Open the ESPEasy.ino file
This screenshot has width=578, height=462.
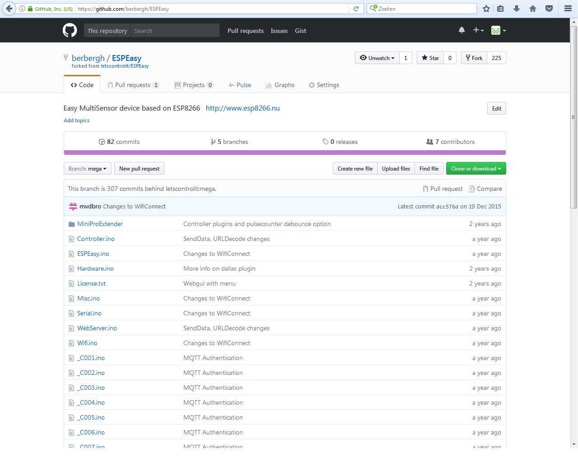pyautogui.click(x=93, y=254)
